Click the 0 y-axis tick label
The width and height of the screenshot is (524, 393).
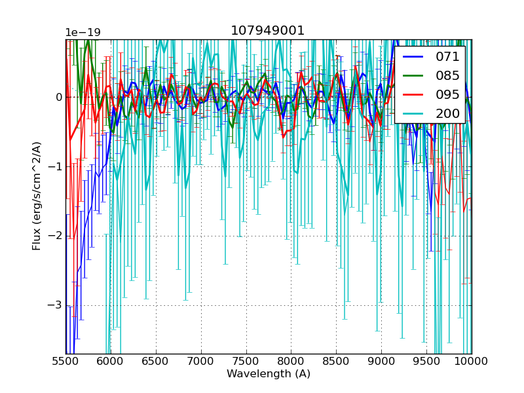pos(58,98)
